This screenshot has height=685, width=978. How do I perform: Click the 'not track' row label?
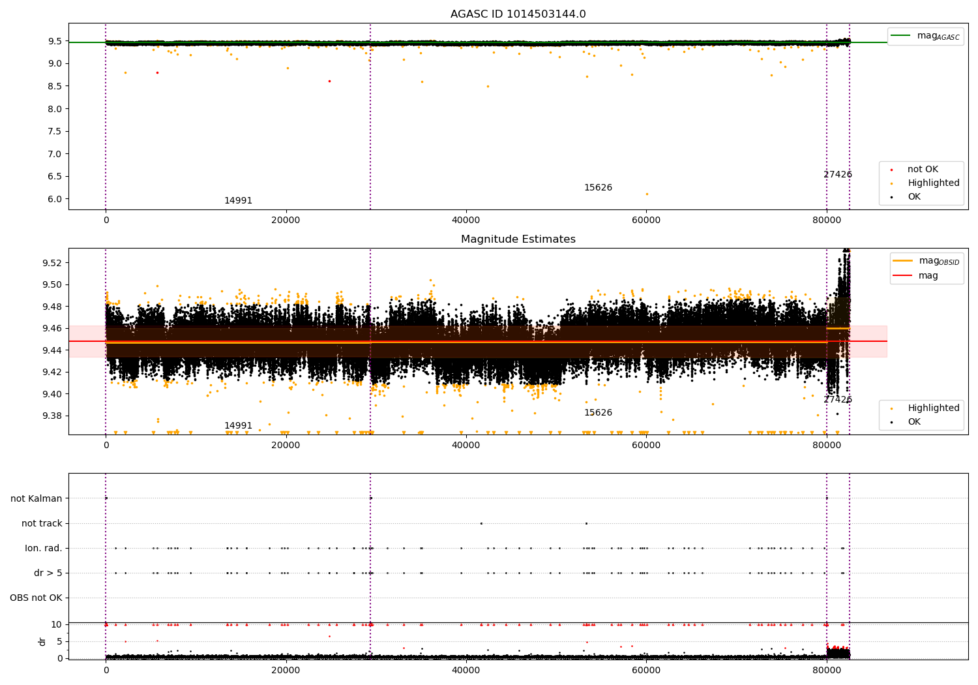point(42,524)
